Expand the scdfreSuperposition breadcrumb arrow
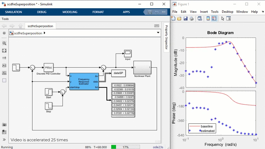 (44, 33)
